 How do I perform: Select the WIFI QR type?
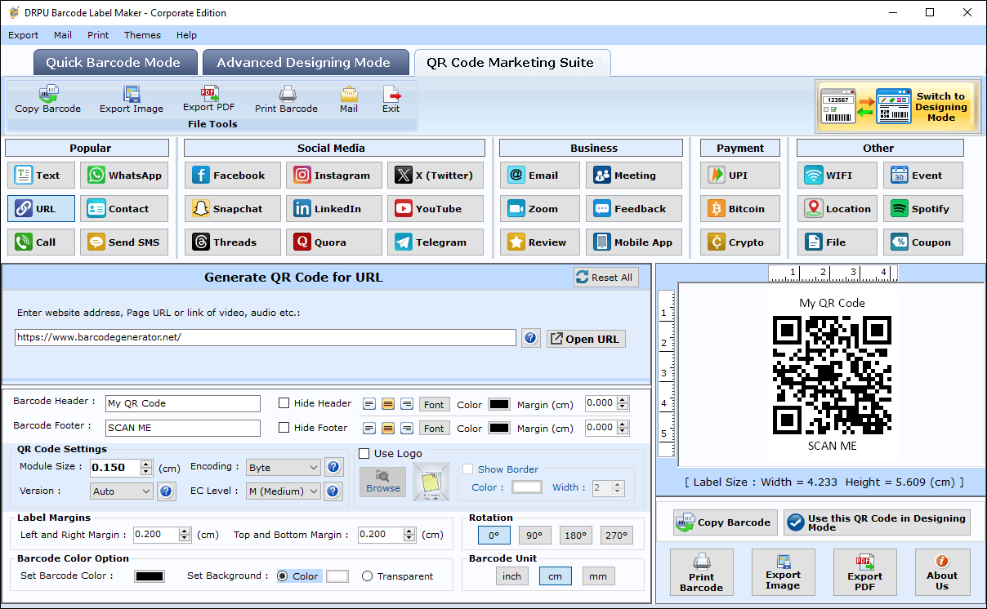point(837,176)
